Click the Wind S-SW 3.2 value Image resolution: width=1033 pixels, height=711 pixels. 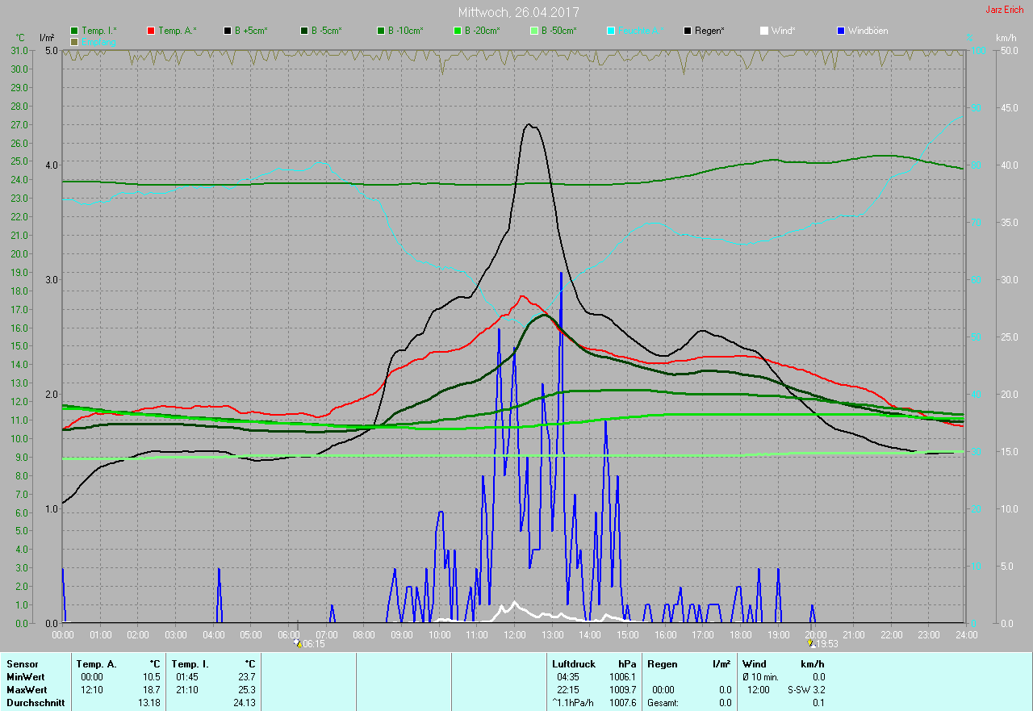tap(805, 690)
